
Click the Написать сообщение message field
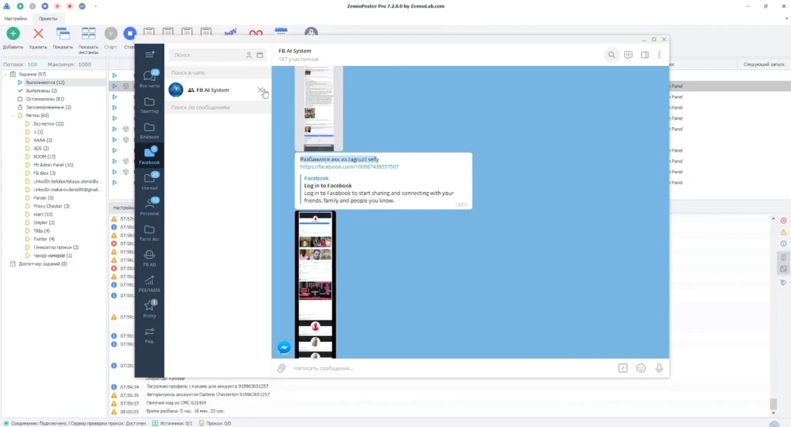pos(453,368)
